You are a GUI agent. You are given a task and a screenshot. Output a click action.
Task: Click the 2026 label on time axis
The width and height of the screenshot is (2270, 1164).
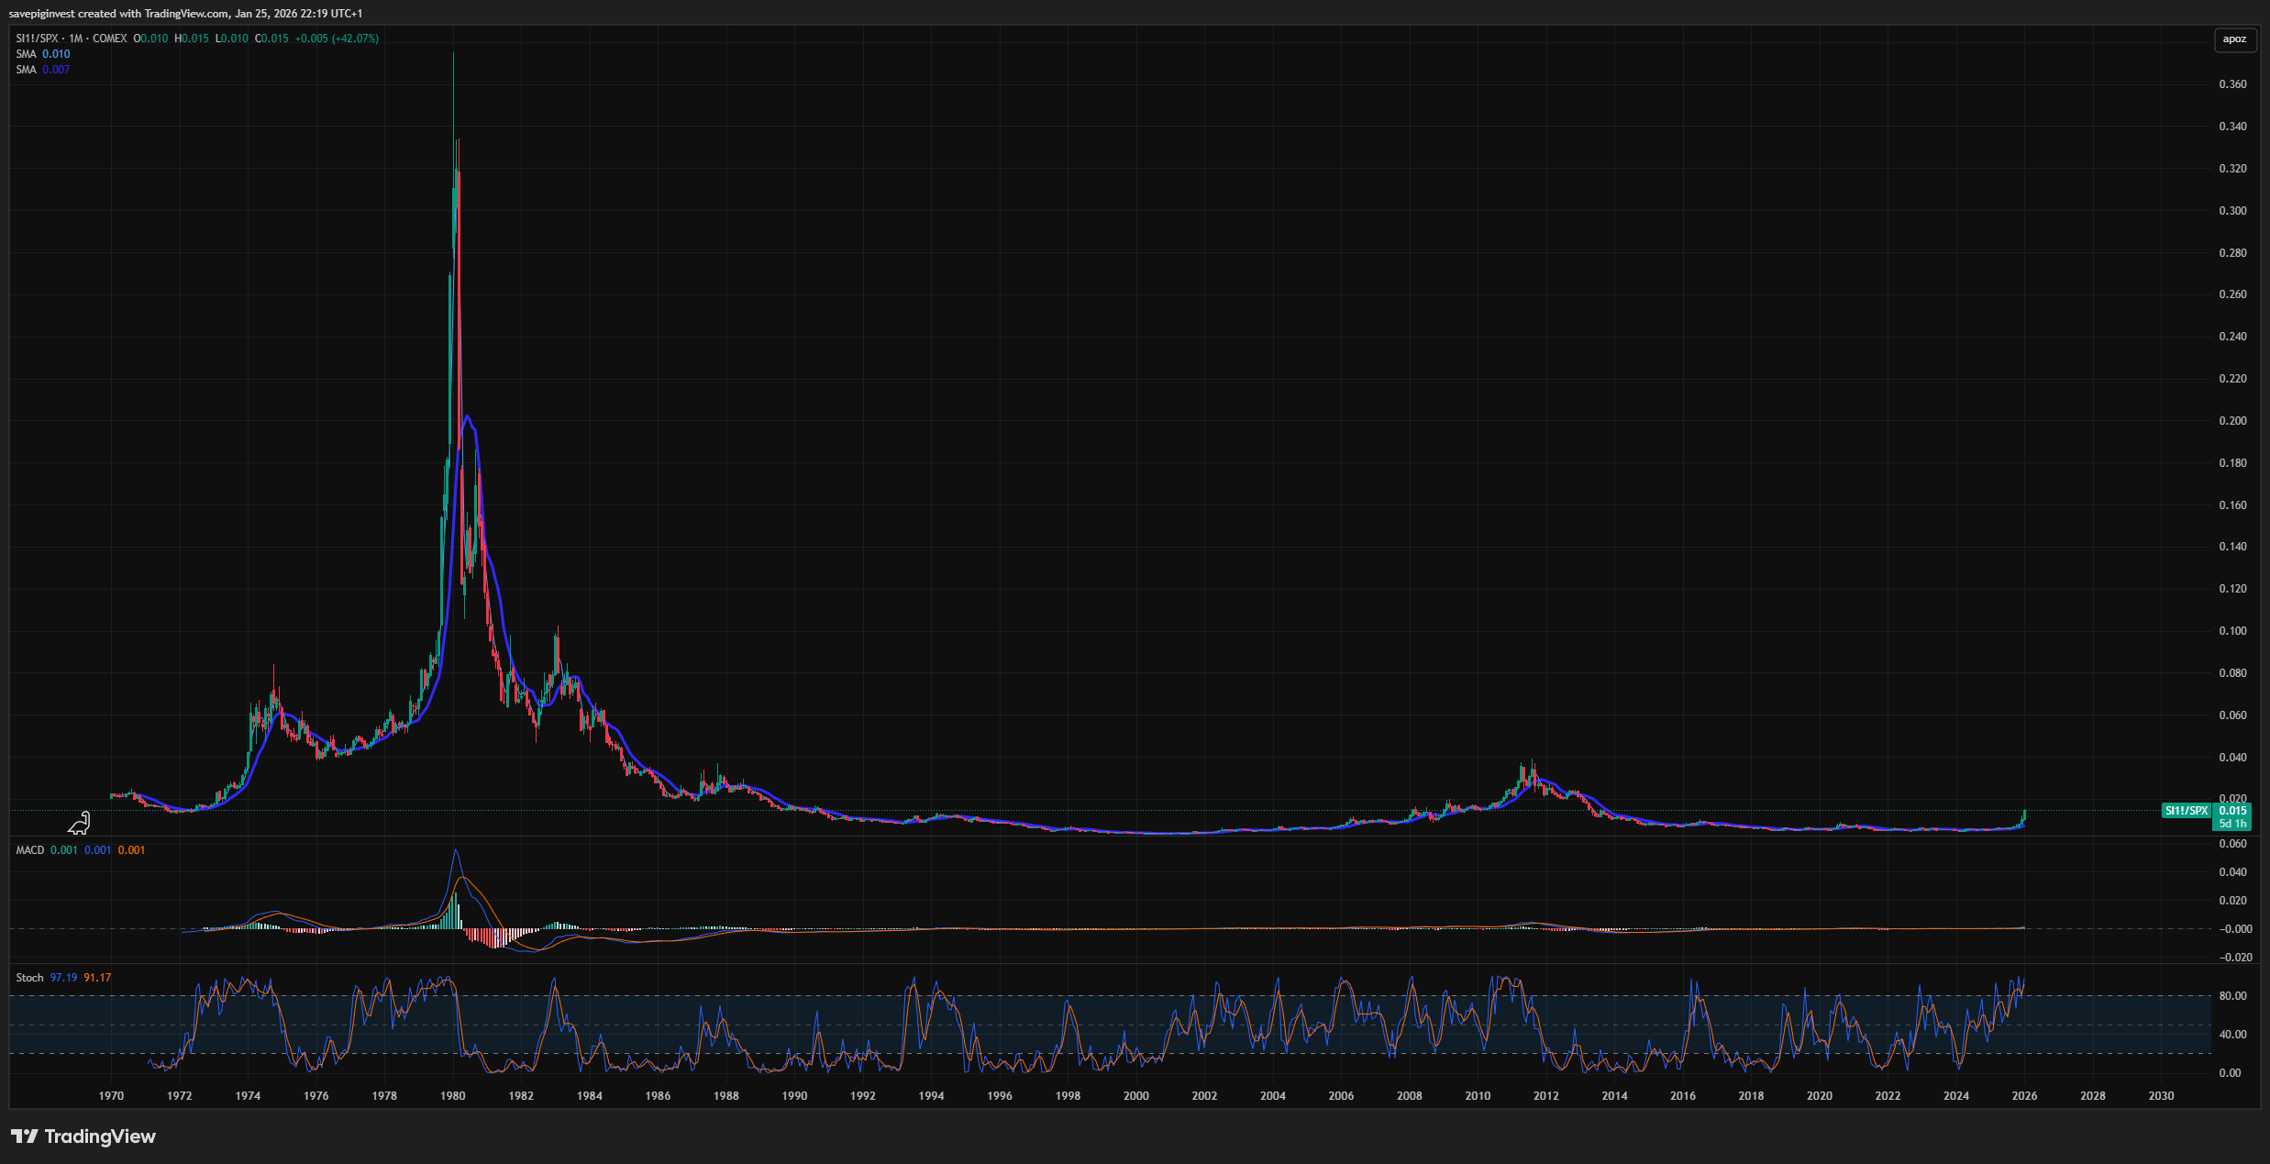tap(2024, 1096)
